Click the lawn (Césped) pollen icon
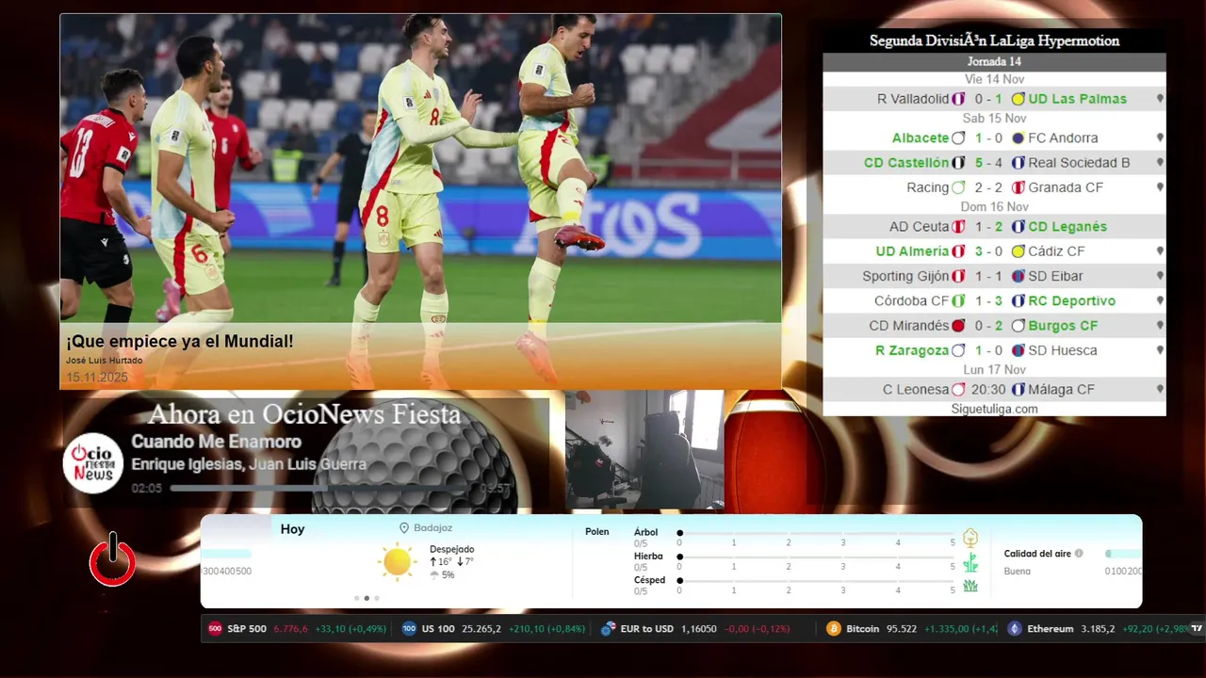The image size is (1206, 678). [x=970, y=586]
